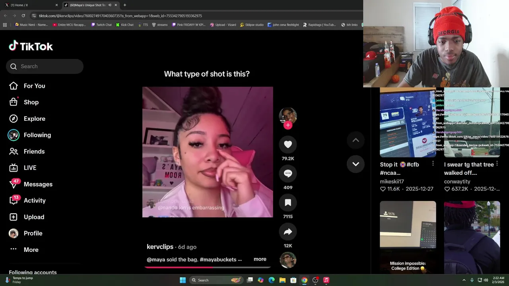
Task: Open the creator's avatar above the follow button
Action: coord(288,115)
